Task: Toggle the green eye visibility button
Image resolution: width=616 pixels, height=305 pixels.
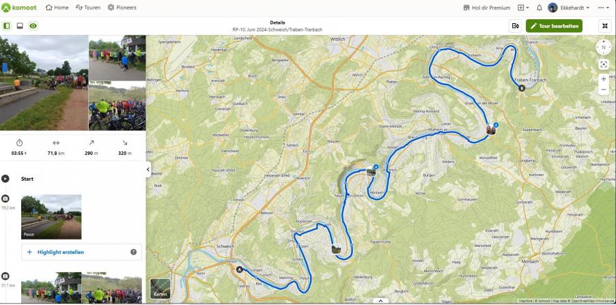Action: point(33,26)
